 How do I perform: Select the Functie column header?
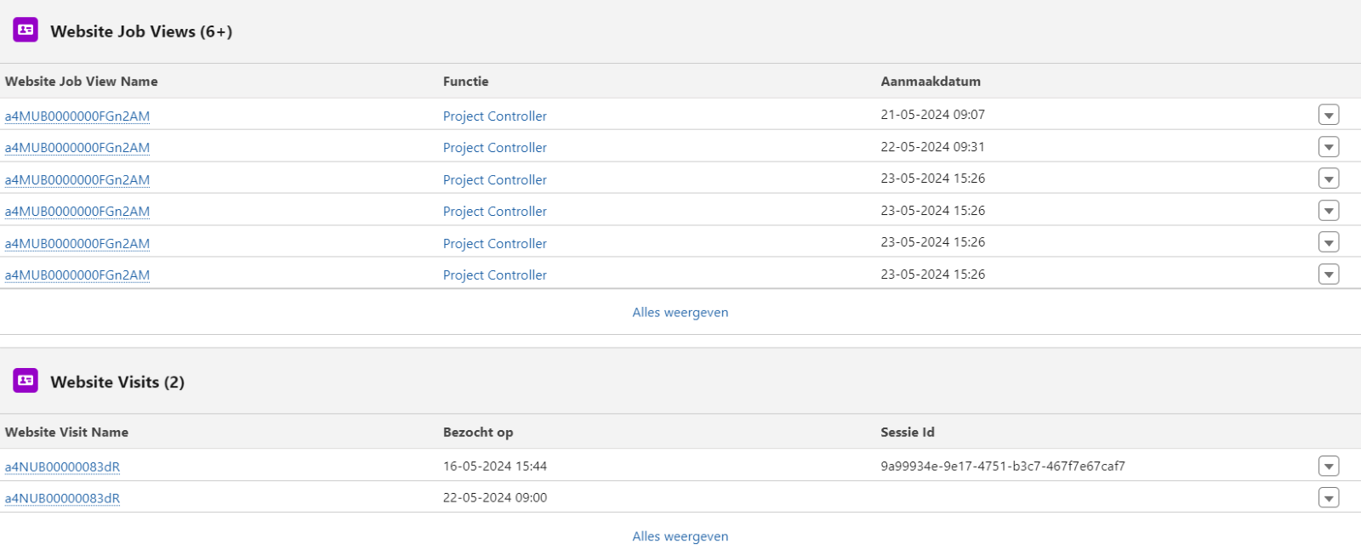pyautogui.click(x=465, y=82)
